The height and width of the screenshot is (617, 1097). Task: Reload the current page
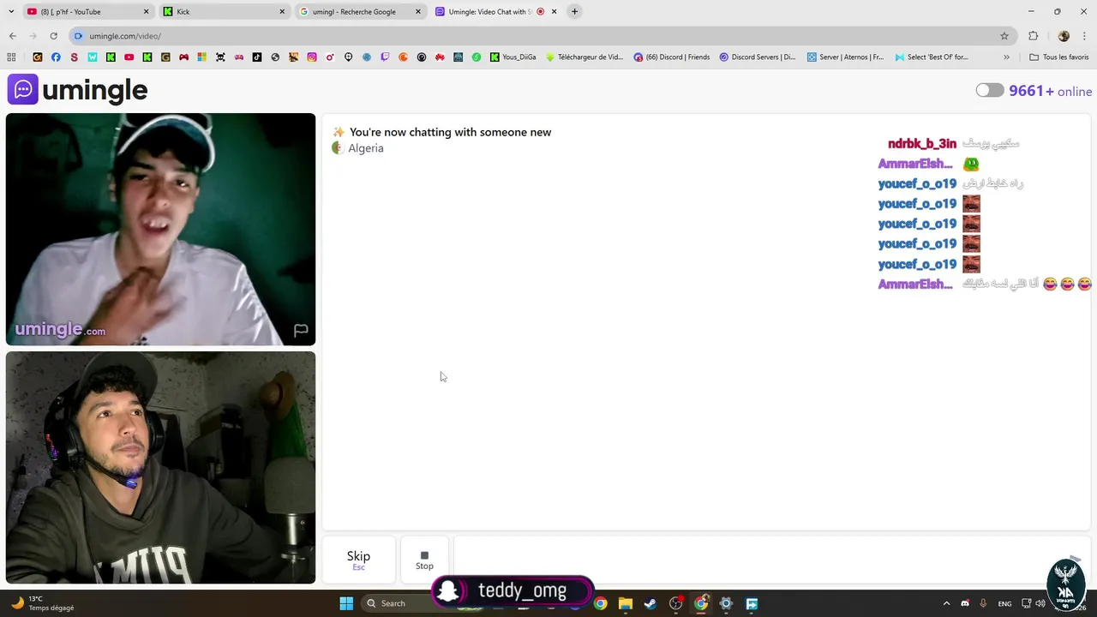pyautogui.click(x=53, y=36)
